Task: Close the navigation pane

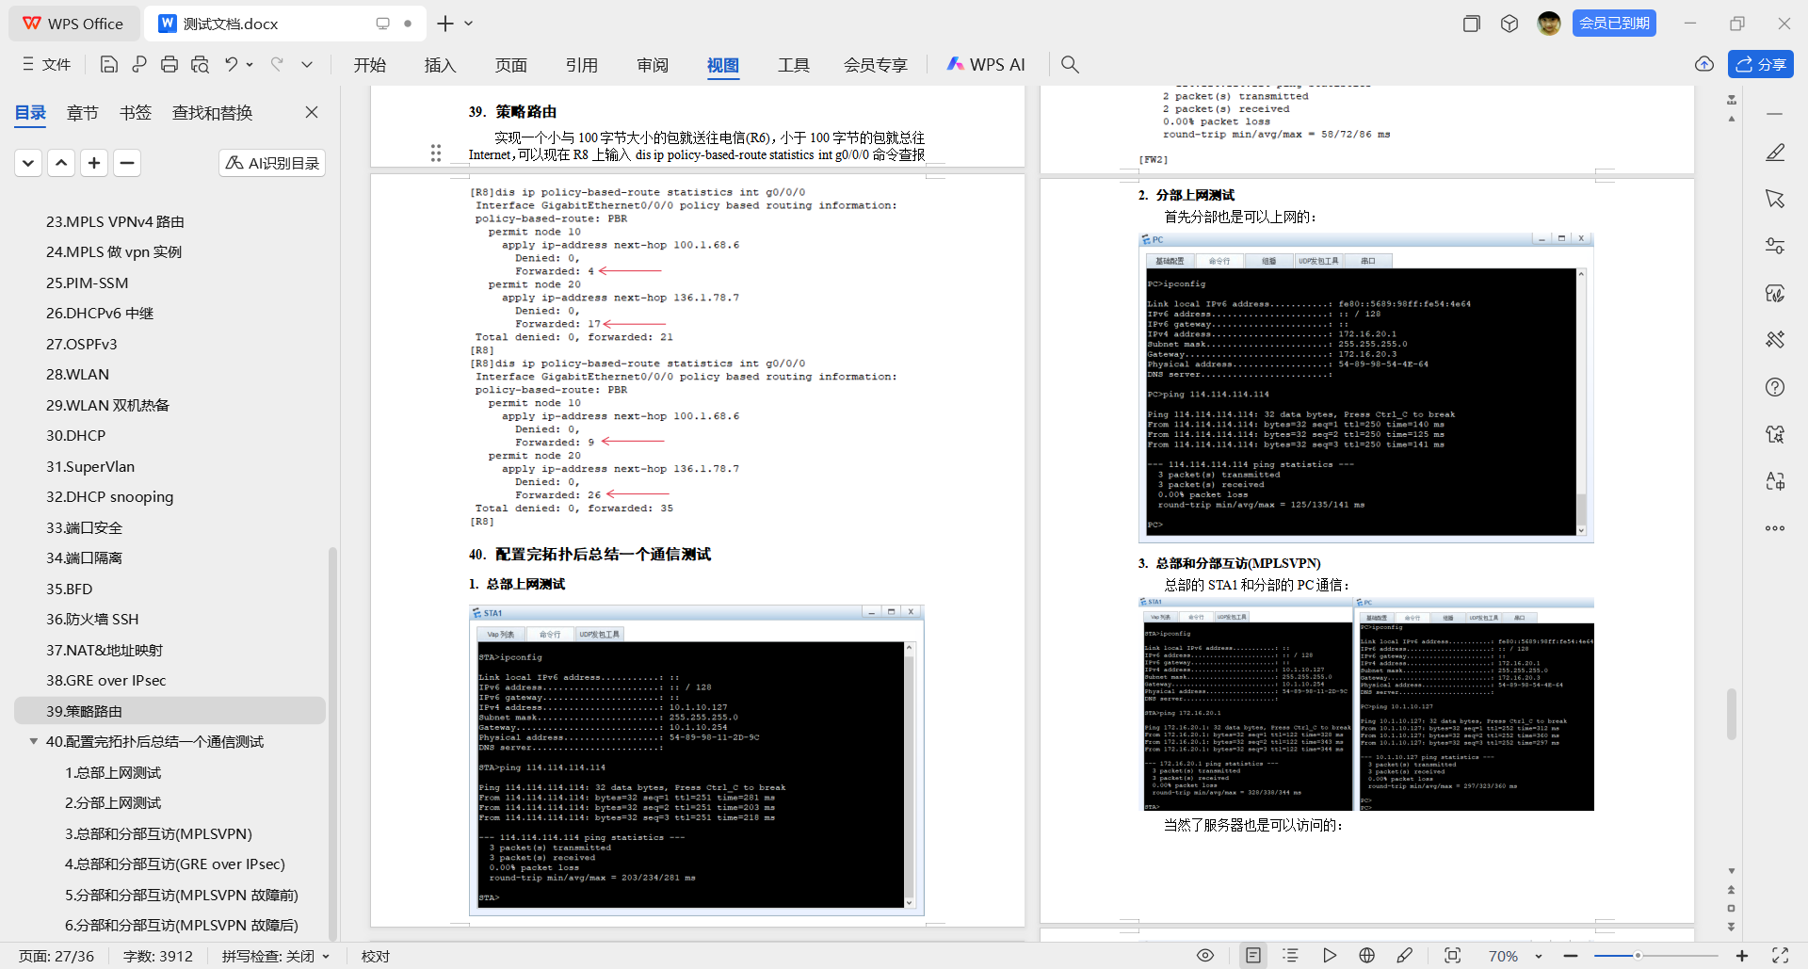Action: coord(312,112)
